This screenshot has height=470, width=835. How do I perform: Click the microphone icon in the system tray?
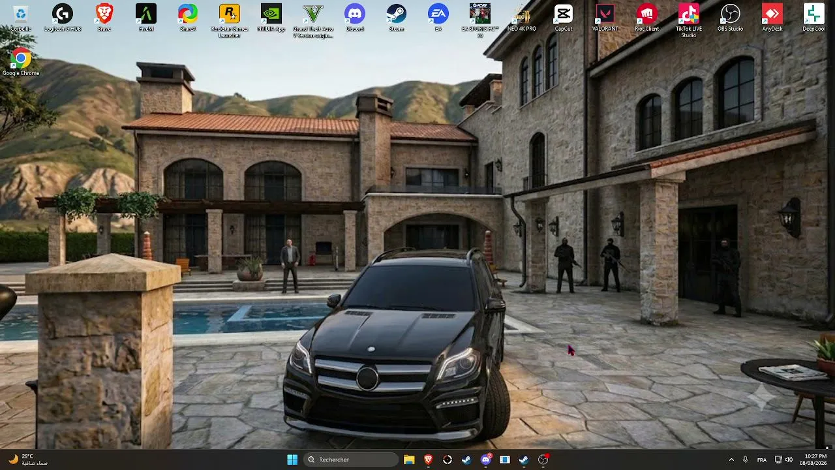click(x=745, y=460)
